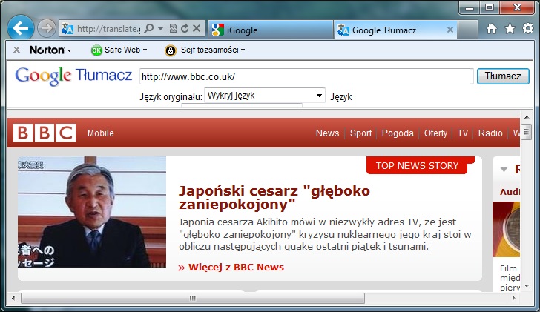The height and width of the screenshot is (312, 540).
Task: Open Favorites star icon
Action: click(510, 29)
